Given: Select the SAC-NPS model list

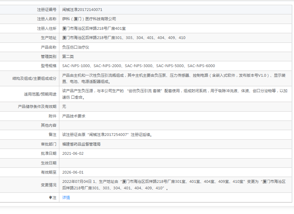Looking at the screenshot, I should [x=139, y=66].
